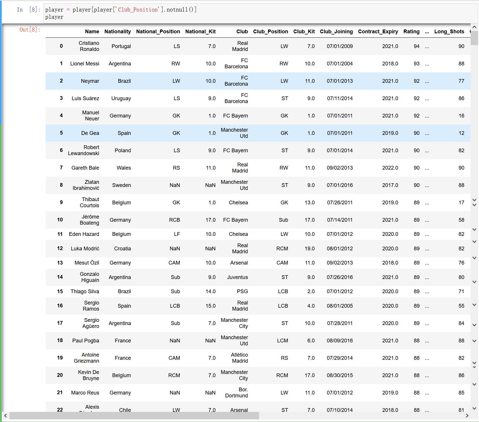479x422 pixels.
Task: Click the Cristiano Ronaldo name cell
Action: [x=89, y=46]
